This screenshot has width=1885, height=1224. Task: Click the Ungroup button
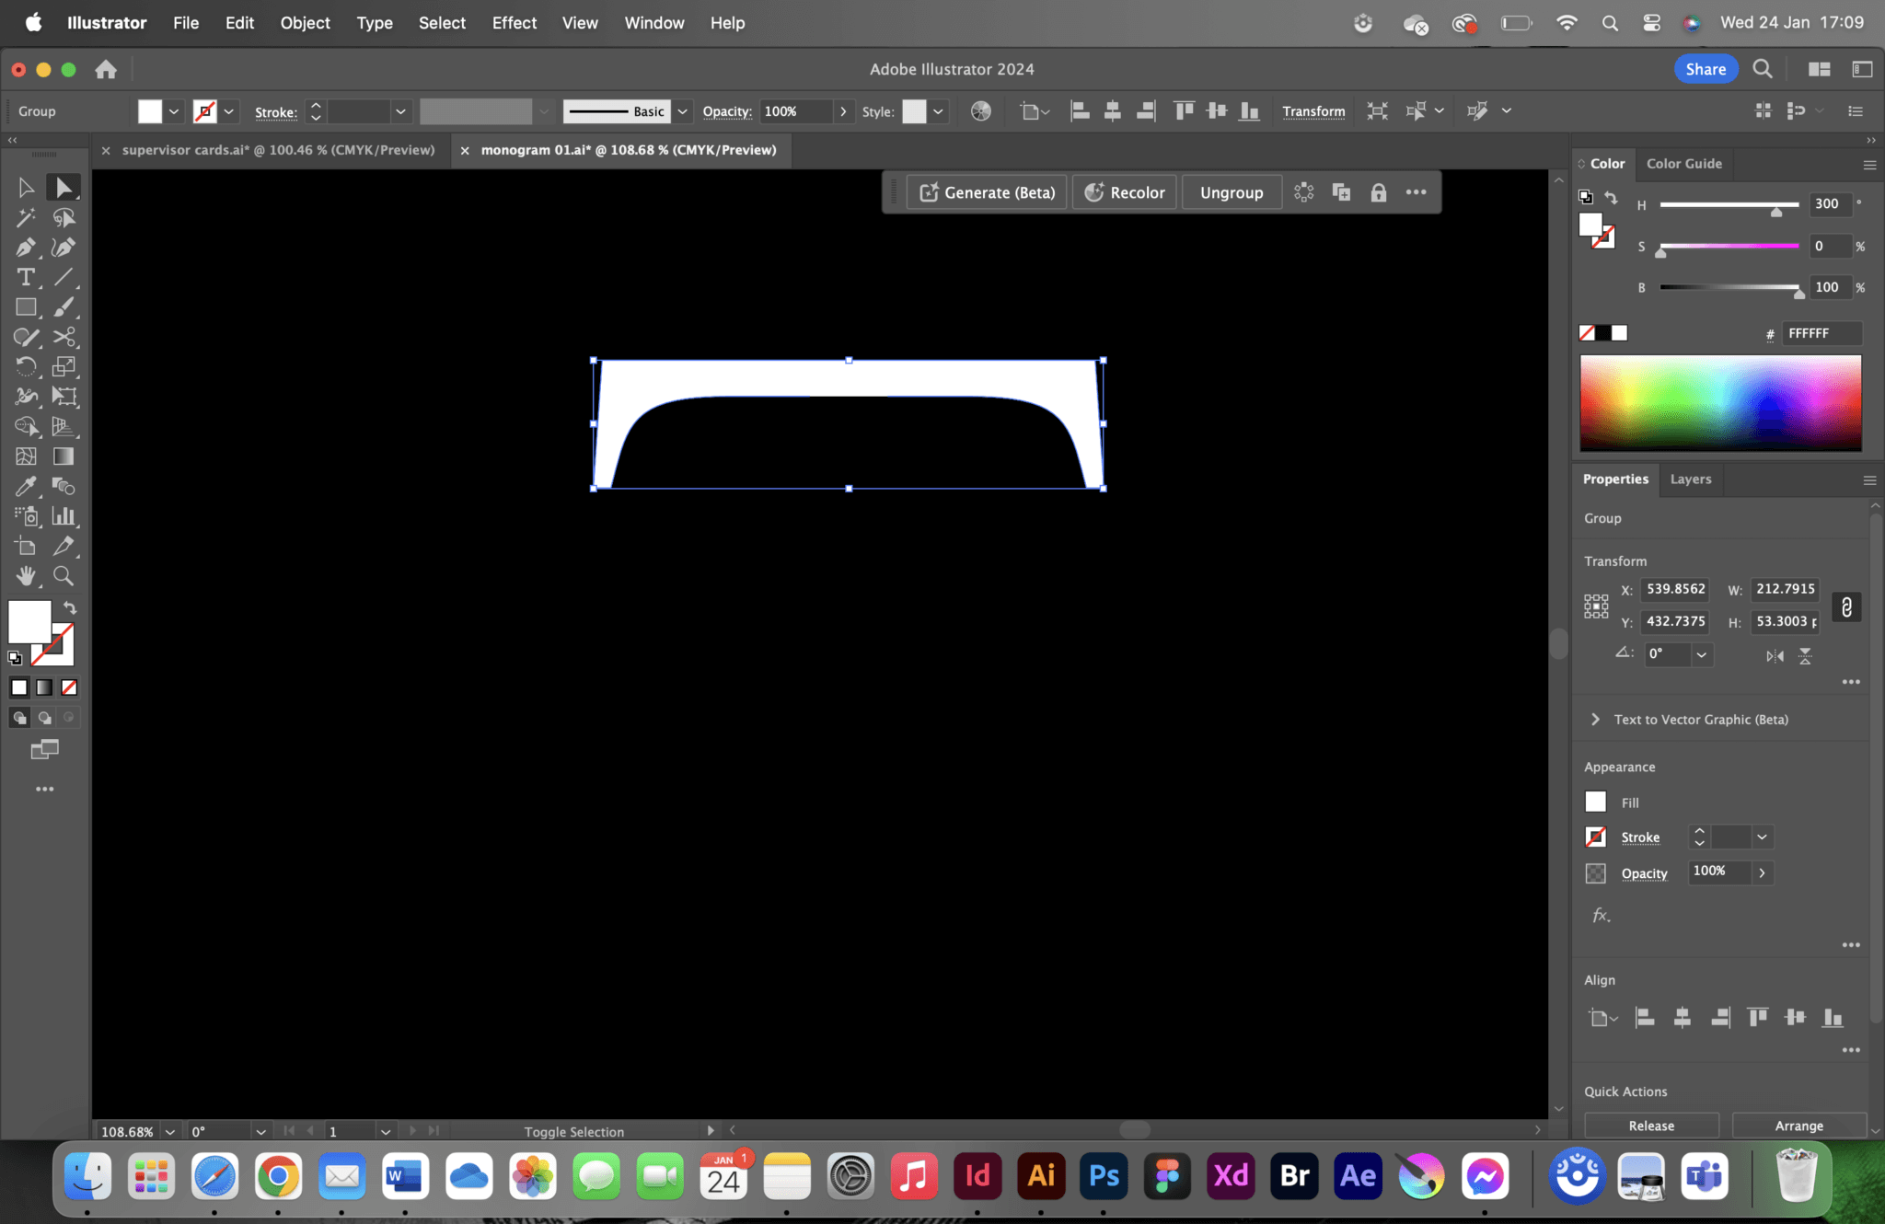click(x=1232, y=191)
